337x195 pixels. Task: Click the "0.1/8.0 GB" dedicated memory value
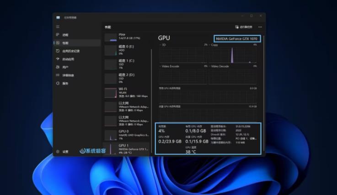point(196,131)
